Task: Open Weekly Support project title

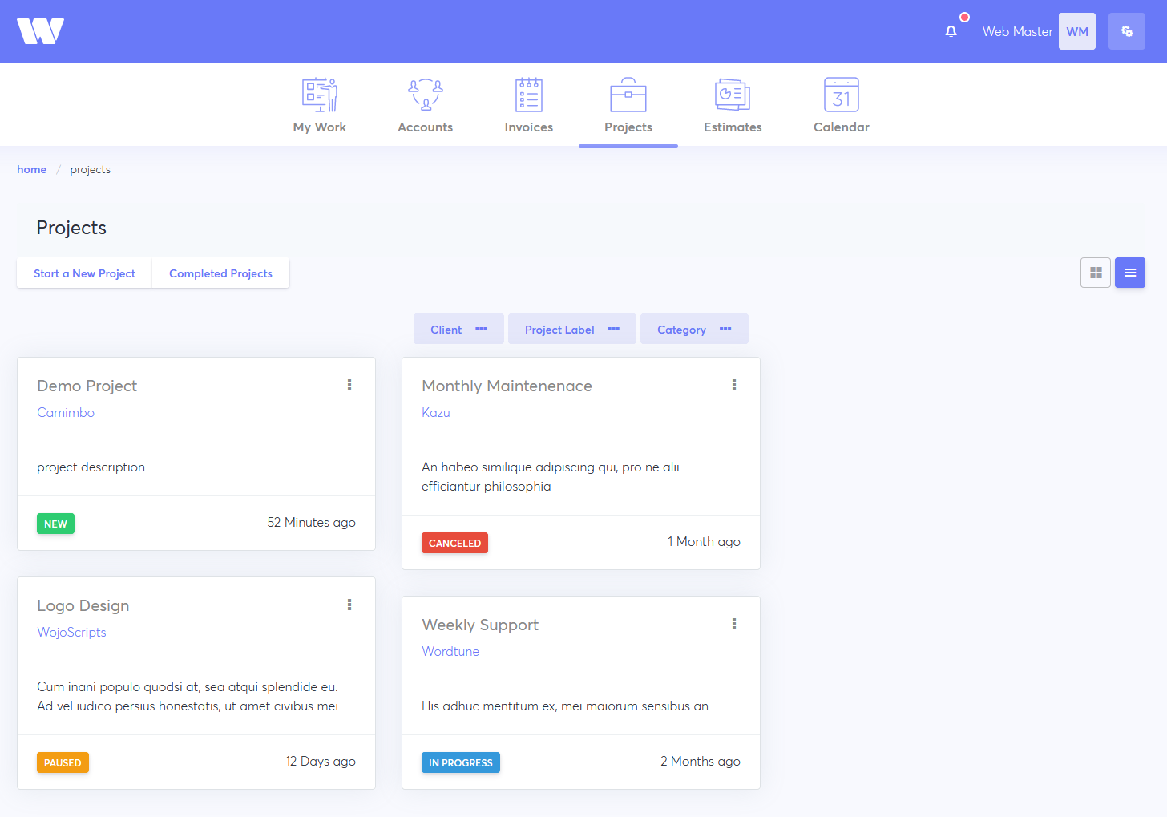Action: tap(480, 625)
